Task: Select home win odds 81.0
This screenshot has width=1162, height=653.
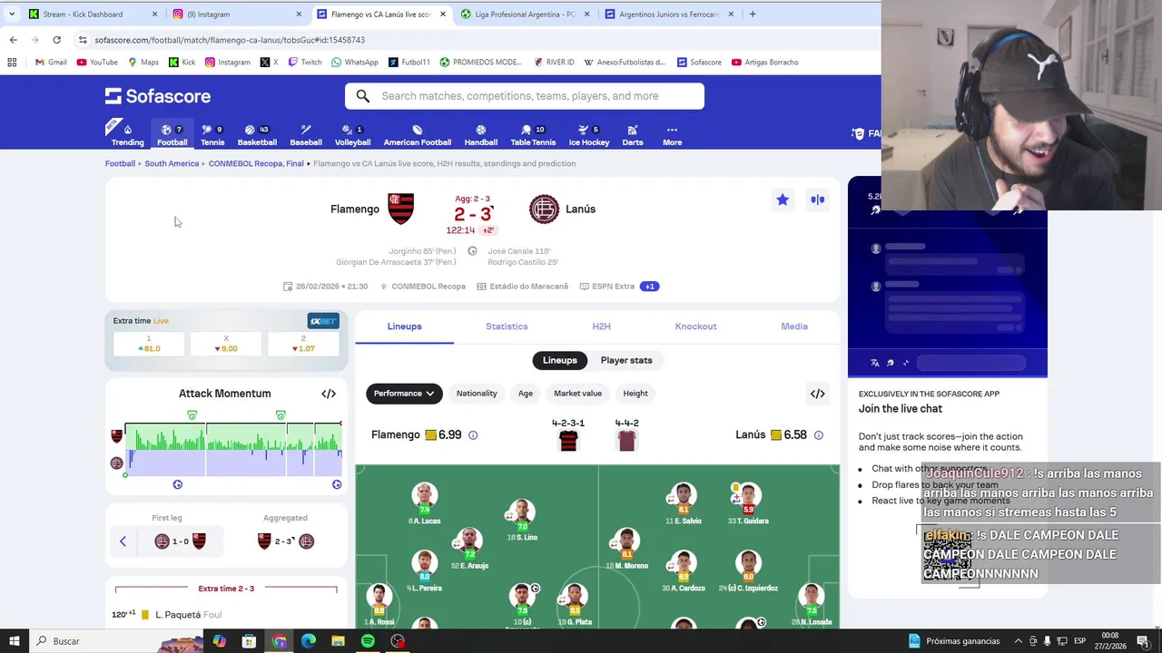Action: (x=149, y=344)
